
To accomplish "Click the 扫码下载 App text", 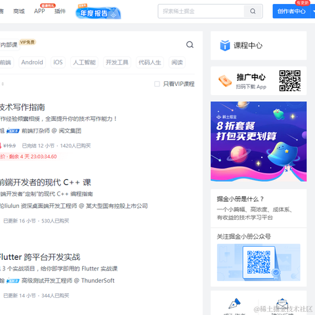I will (251, 87).
